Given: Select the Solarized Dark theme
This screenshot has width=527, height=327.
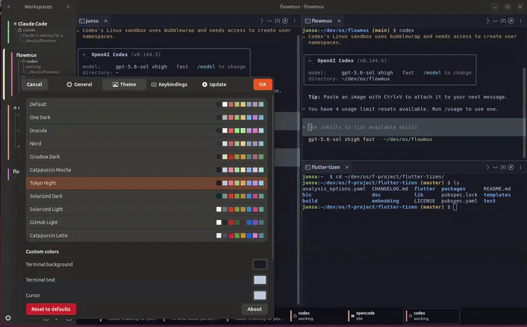Looking at the screenshot, I should (146, 196).
